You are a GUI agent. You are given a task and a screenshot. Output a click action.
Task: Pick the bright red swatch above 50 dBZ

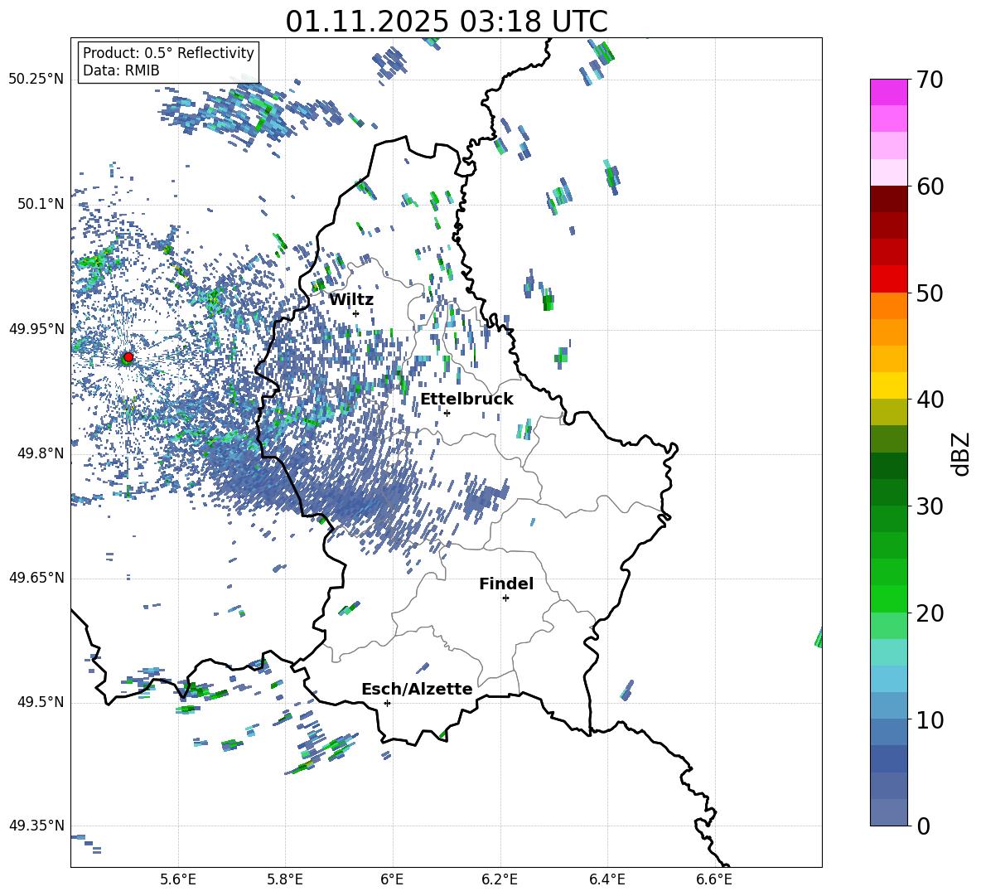click(889, 278)
